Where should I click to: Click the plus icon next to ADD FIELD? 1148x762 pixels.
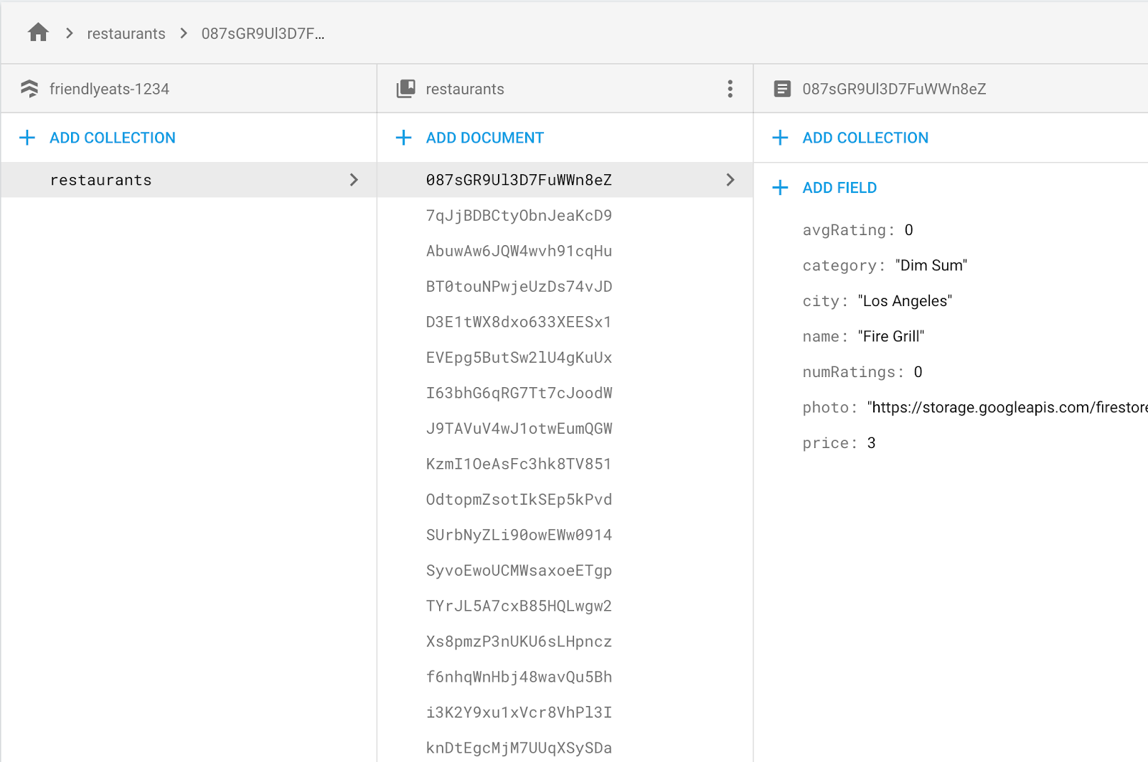coord(780,187)
